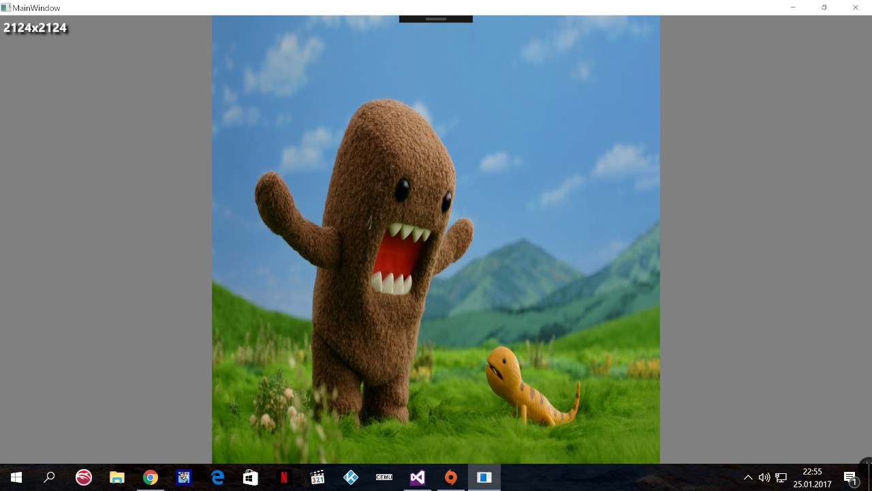Open File Explorer from taskbar
Screen dimensions: 872x491
click(117, 477)
